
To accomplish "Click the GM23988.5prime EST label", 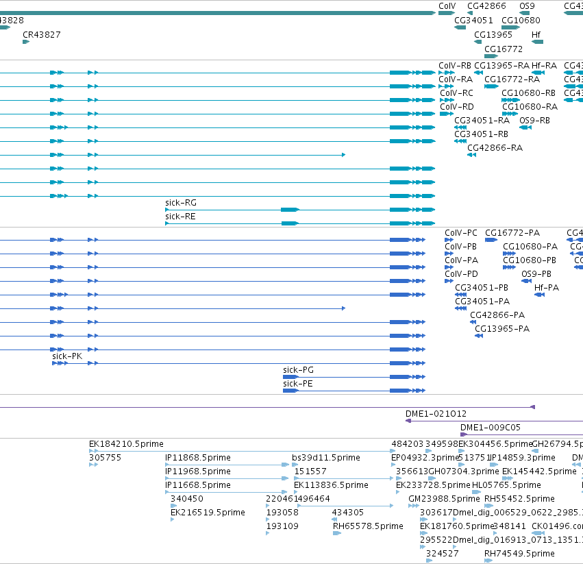I will tap(444, 499).
